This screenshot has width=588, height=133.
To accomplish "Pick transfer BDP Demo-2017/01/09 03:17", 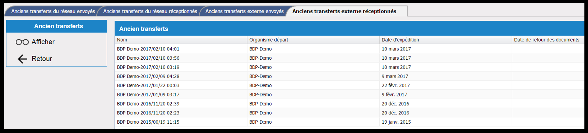I will pos(349,94).
